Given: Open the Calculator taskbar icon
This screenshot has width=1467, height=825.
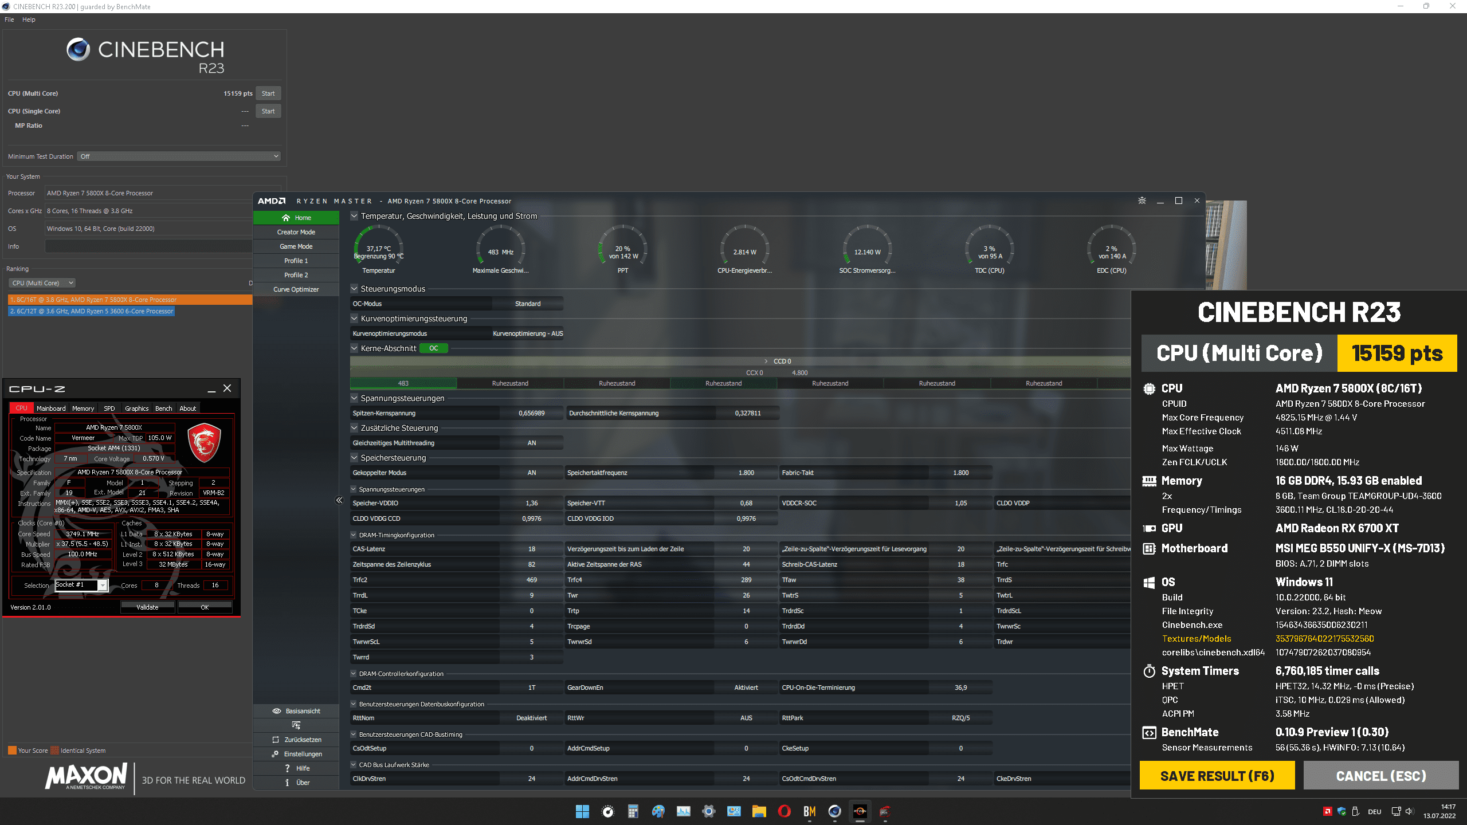Looking at the screenshot, I should coord(633,811).
